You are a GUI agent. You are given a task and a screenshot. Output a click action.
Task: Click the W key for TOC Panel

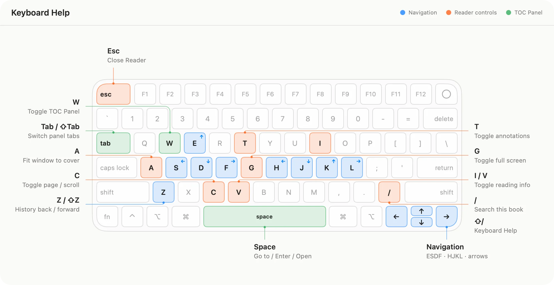pyautogui.click(x=170, y=143)
